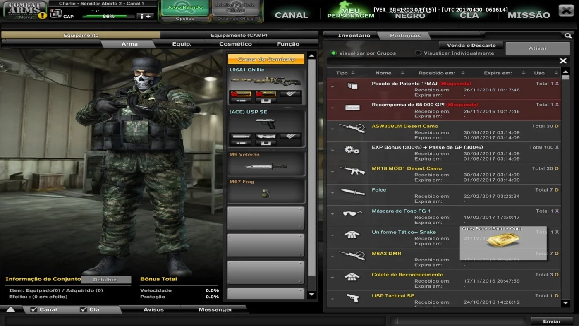Click the Colete de Reconhecimento vest icon

[352, 277]
